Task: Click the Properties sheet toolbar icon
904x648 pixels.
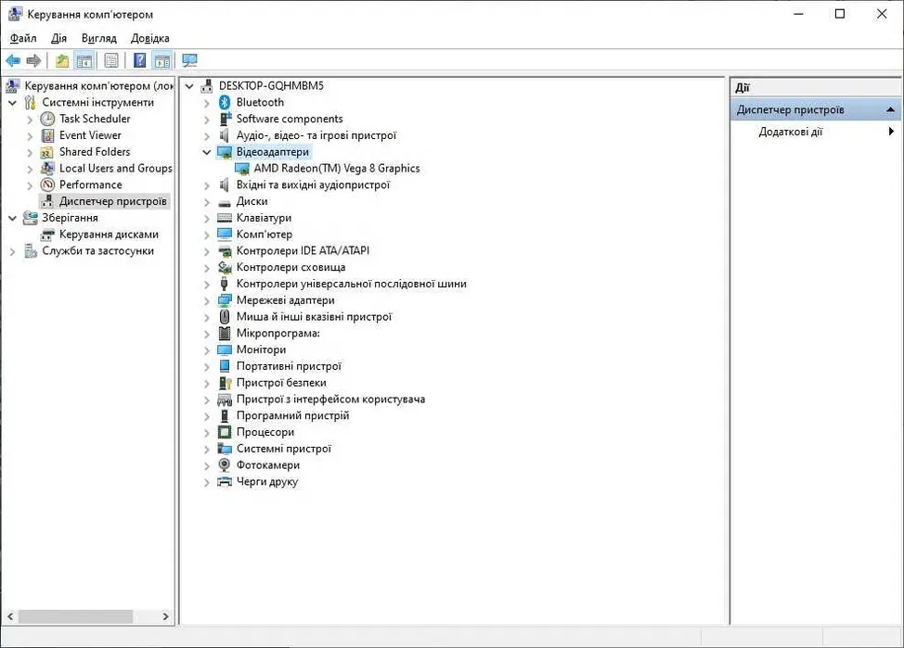Action: point(111,60)
